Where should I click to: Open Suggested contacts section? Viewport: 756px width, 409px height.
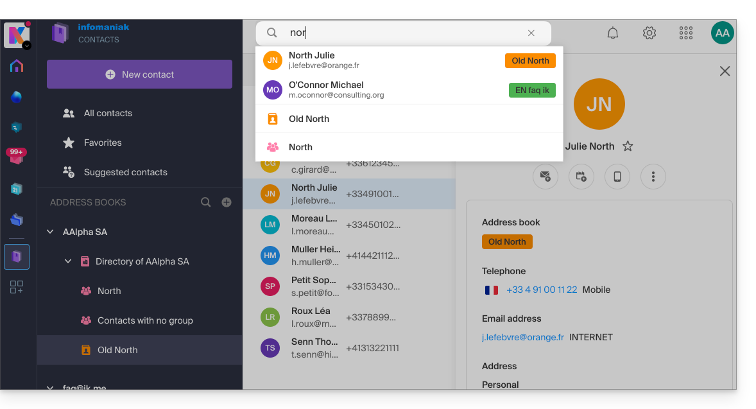[125, 172]
